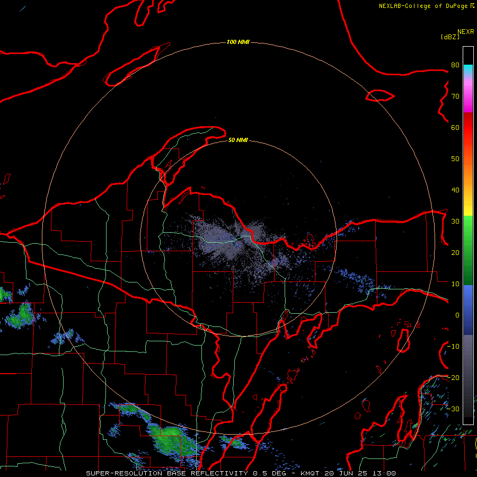Select the 50 NMI range ring label
This screenshot has height=477, width=477.
point(238,140)
